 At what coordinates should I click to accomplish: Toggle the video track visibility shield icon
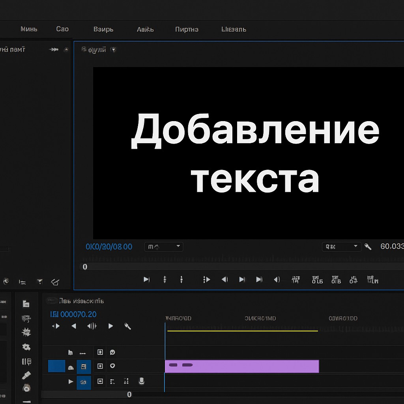click(x=113, y=366)
